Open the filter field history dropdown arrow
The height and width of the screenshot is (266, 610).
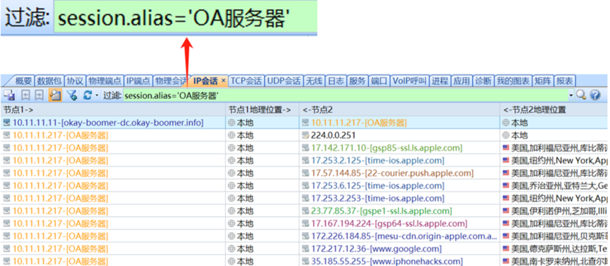click(571, 95)
